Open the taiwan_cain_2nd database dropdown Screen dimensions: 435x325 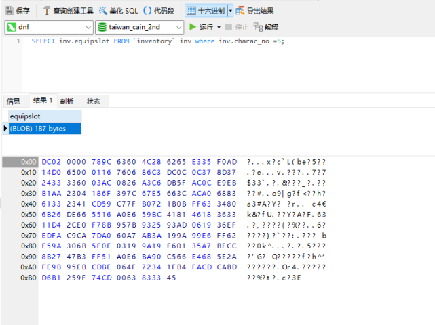pos(140,27)
